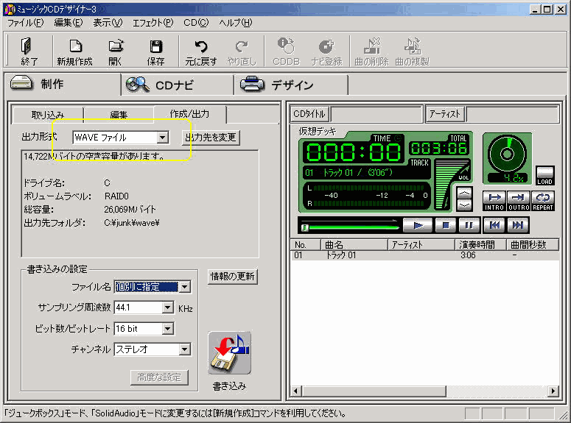
Task: Open the エフェクト(P) menu
Action: [153, 23]
